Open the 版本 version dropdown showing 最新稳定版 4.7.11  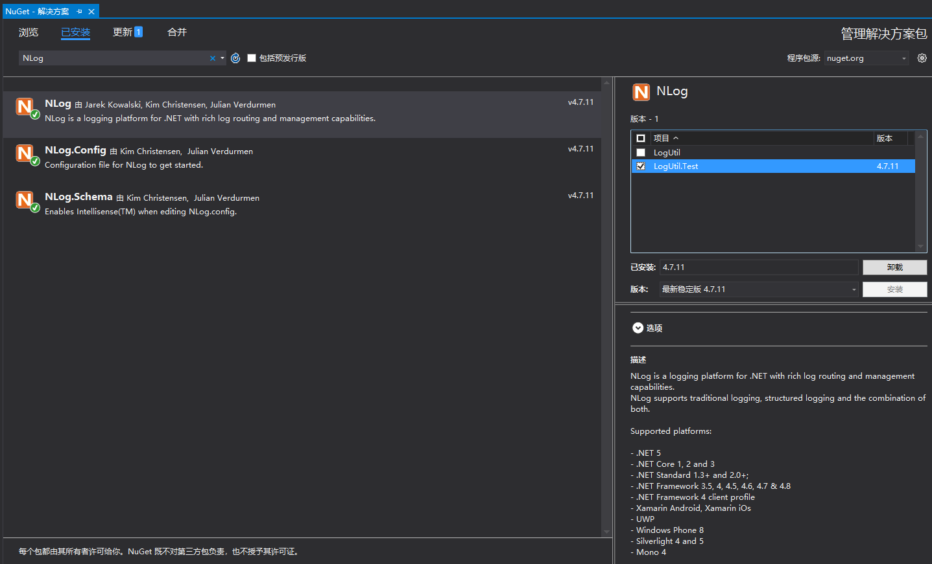[x=759, y=289]
